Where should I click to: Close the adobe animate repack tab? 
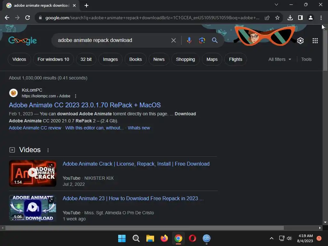click(74, 5)
